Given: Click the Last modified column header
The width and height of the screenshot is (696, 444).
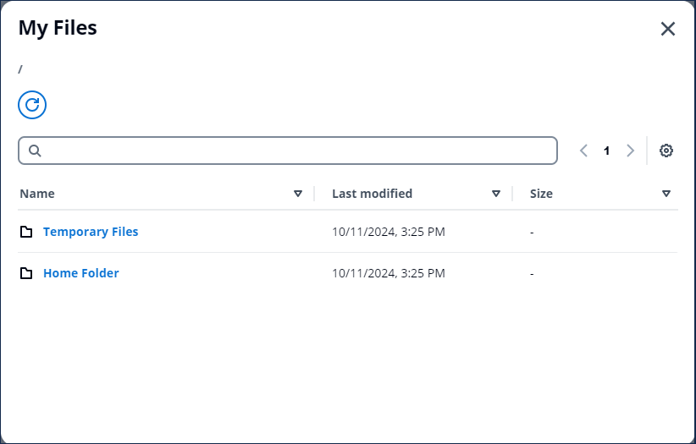Looking at the screenshot, I should [x=372, y=194].
